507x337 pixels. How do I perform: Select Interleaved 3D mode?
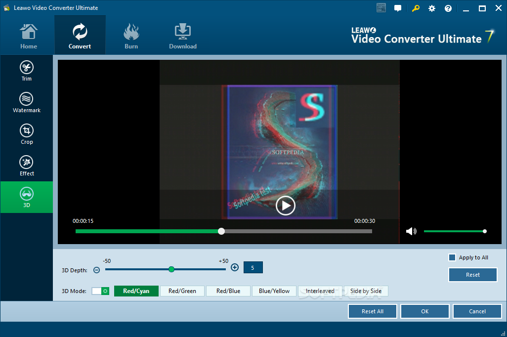click(320, 291)
